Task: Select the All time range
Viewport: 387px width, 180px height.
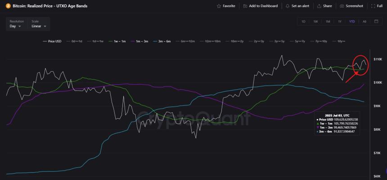Action: (364, 21)
